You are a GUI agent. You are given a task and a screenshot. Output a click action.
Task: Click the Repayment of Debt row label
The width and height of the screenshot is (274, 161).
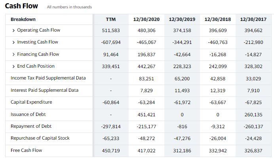pyautogui.click(x=31, y=126)
